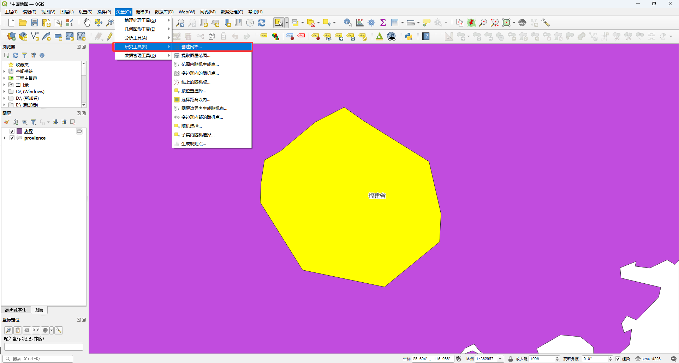Click the globe with binoculars icon
679x363 pixels.
392,36
